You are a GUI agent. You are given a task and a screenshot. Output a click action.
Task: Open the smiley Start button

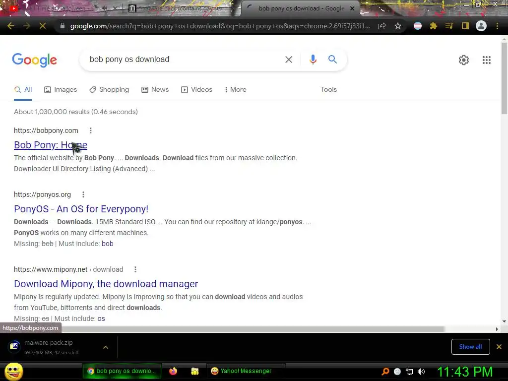point(13,372)
